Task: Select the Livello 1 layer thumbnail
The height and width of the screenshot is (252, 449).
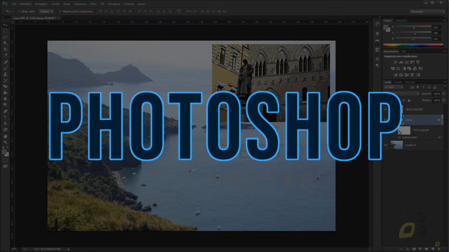Action: click(x=396, y=145)
